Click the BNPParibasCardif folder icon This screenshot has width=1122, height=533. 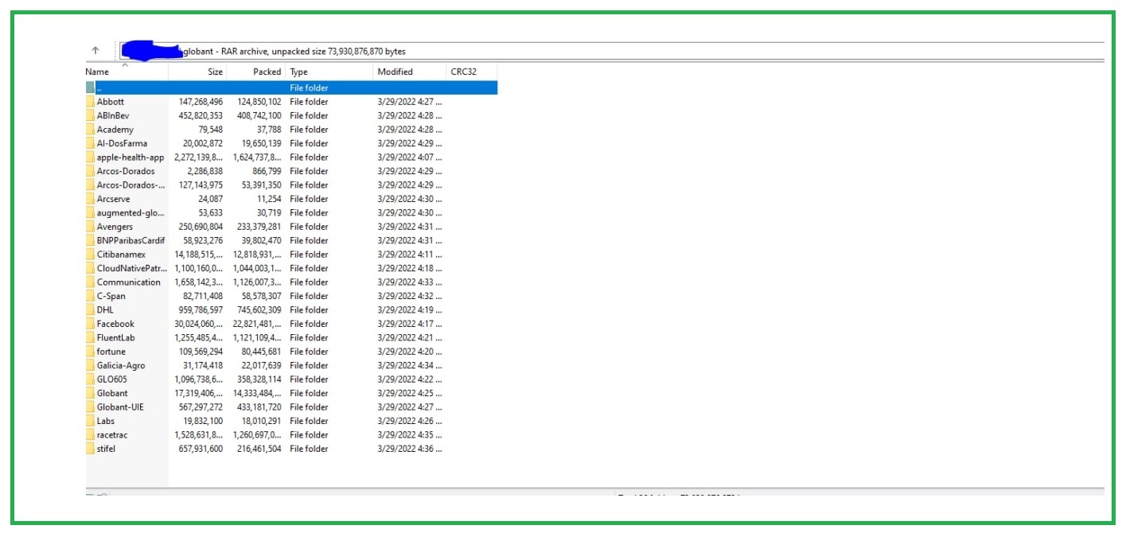pyautogui.click(x=90, y=240)
